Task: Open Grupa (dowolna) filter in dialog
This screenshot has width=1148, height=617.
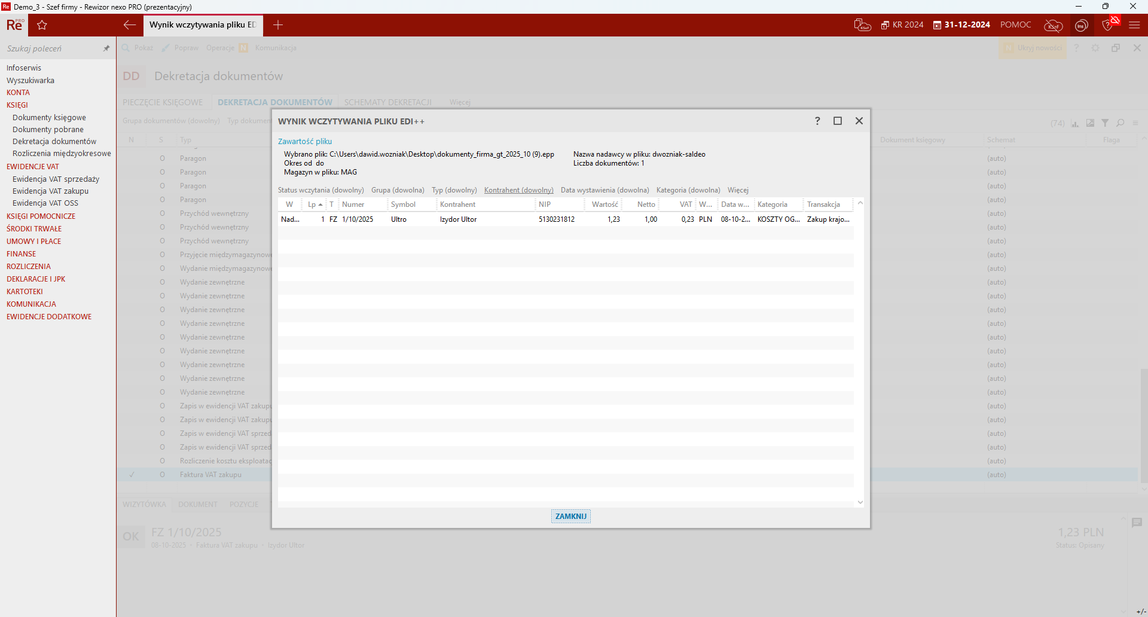Action: click(398, 190)
